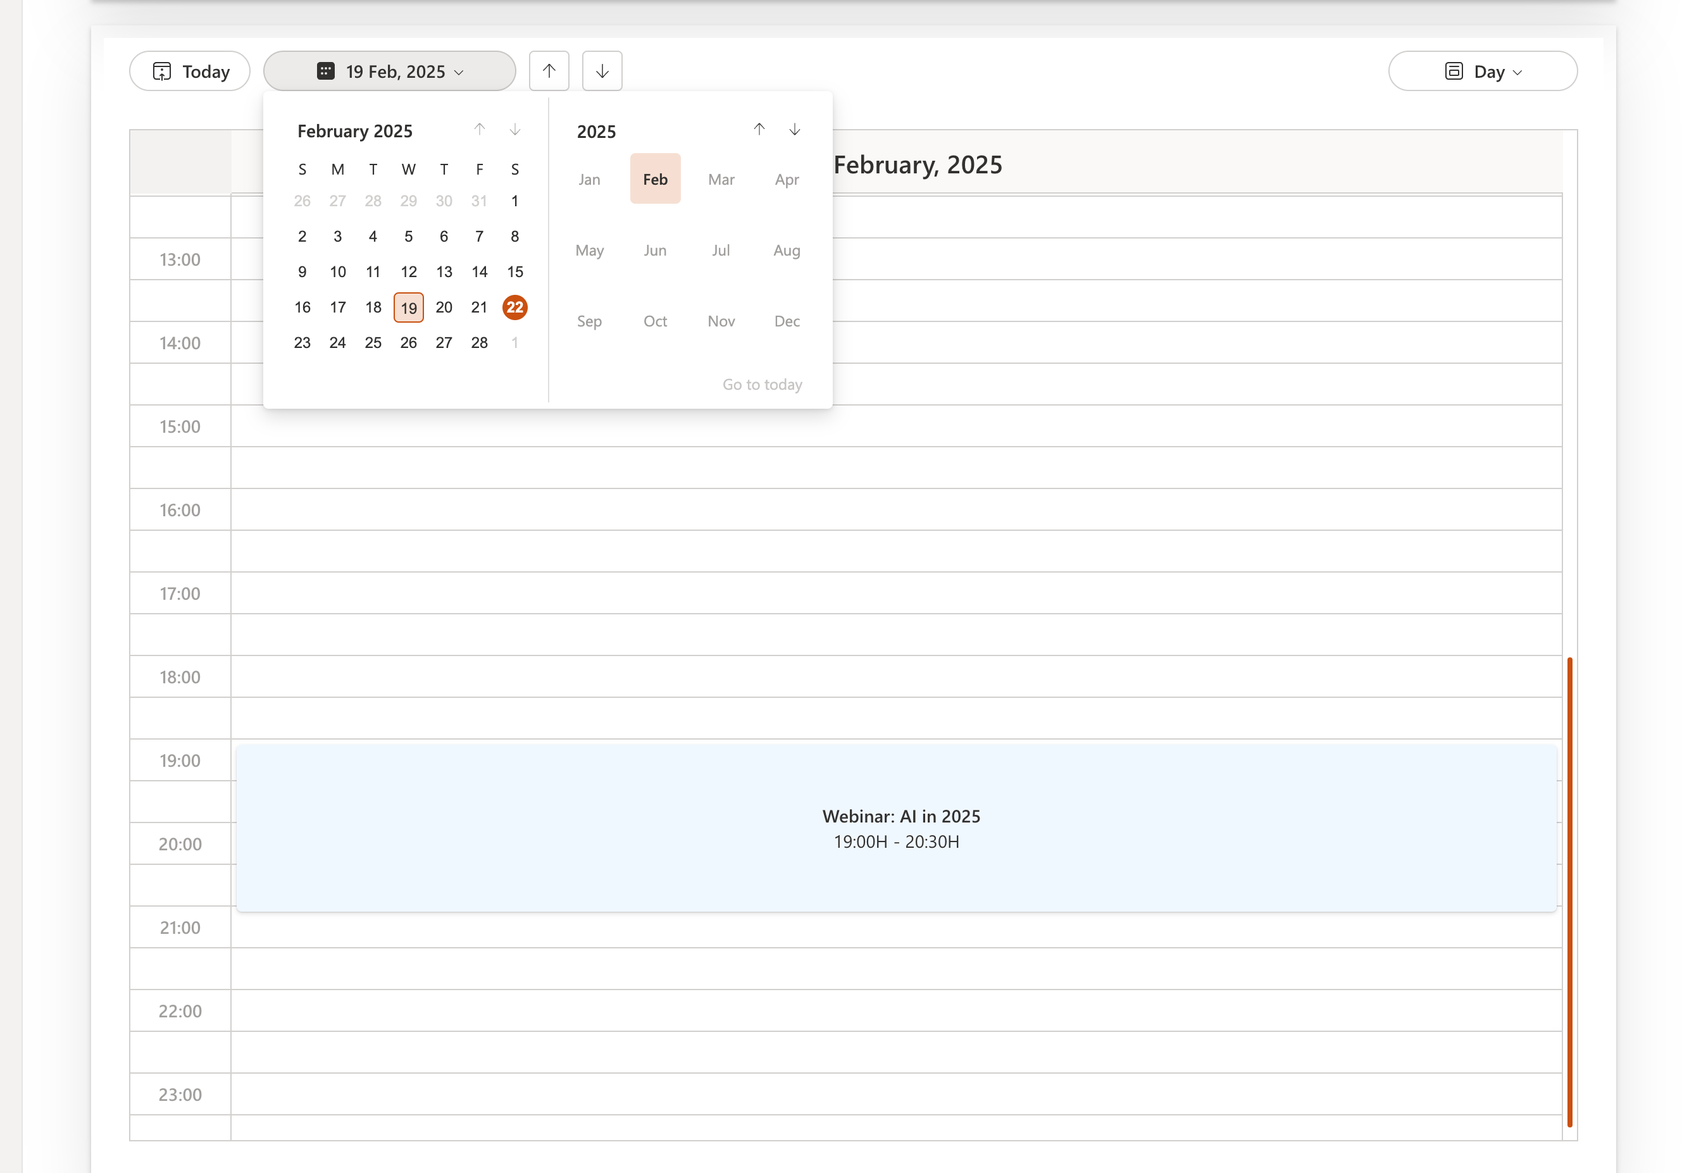This screenshot has width=1682, height=1173.
Task: Select Jan in the month grid
Action: click(589, 180)
